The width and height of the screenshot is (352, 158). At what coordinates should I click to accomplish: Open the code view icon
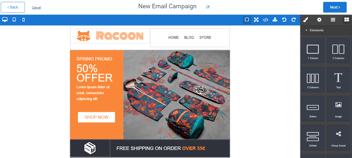(266, 20)
